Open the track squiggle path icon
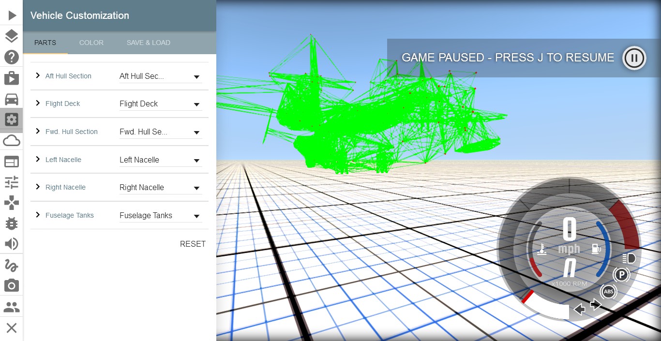 (12, 265)
